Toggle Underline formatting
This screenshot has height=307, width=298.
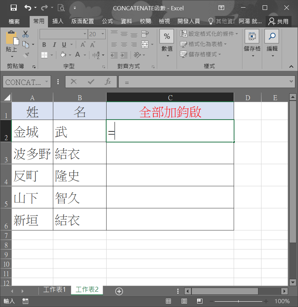pyautogui.click(x=64, y=45)
